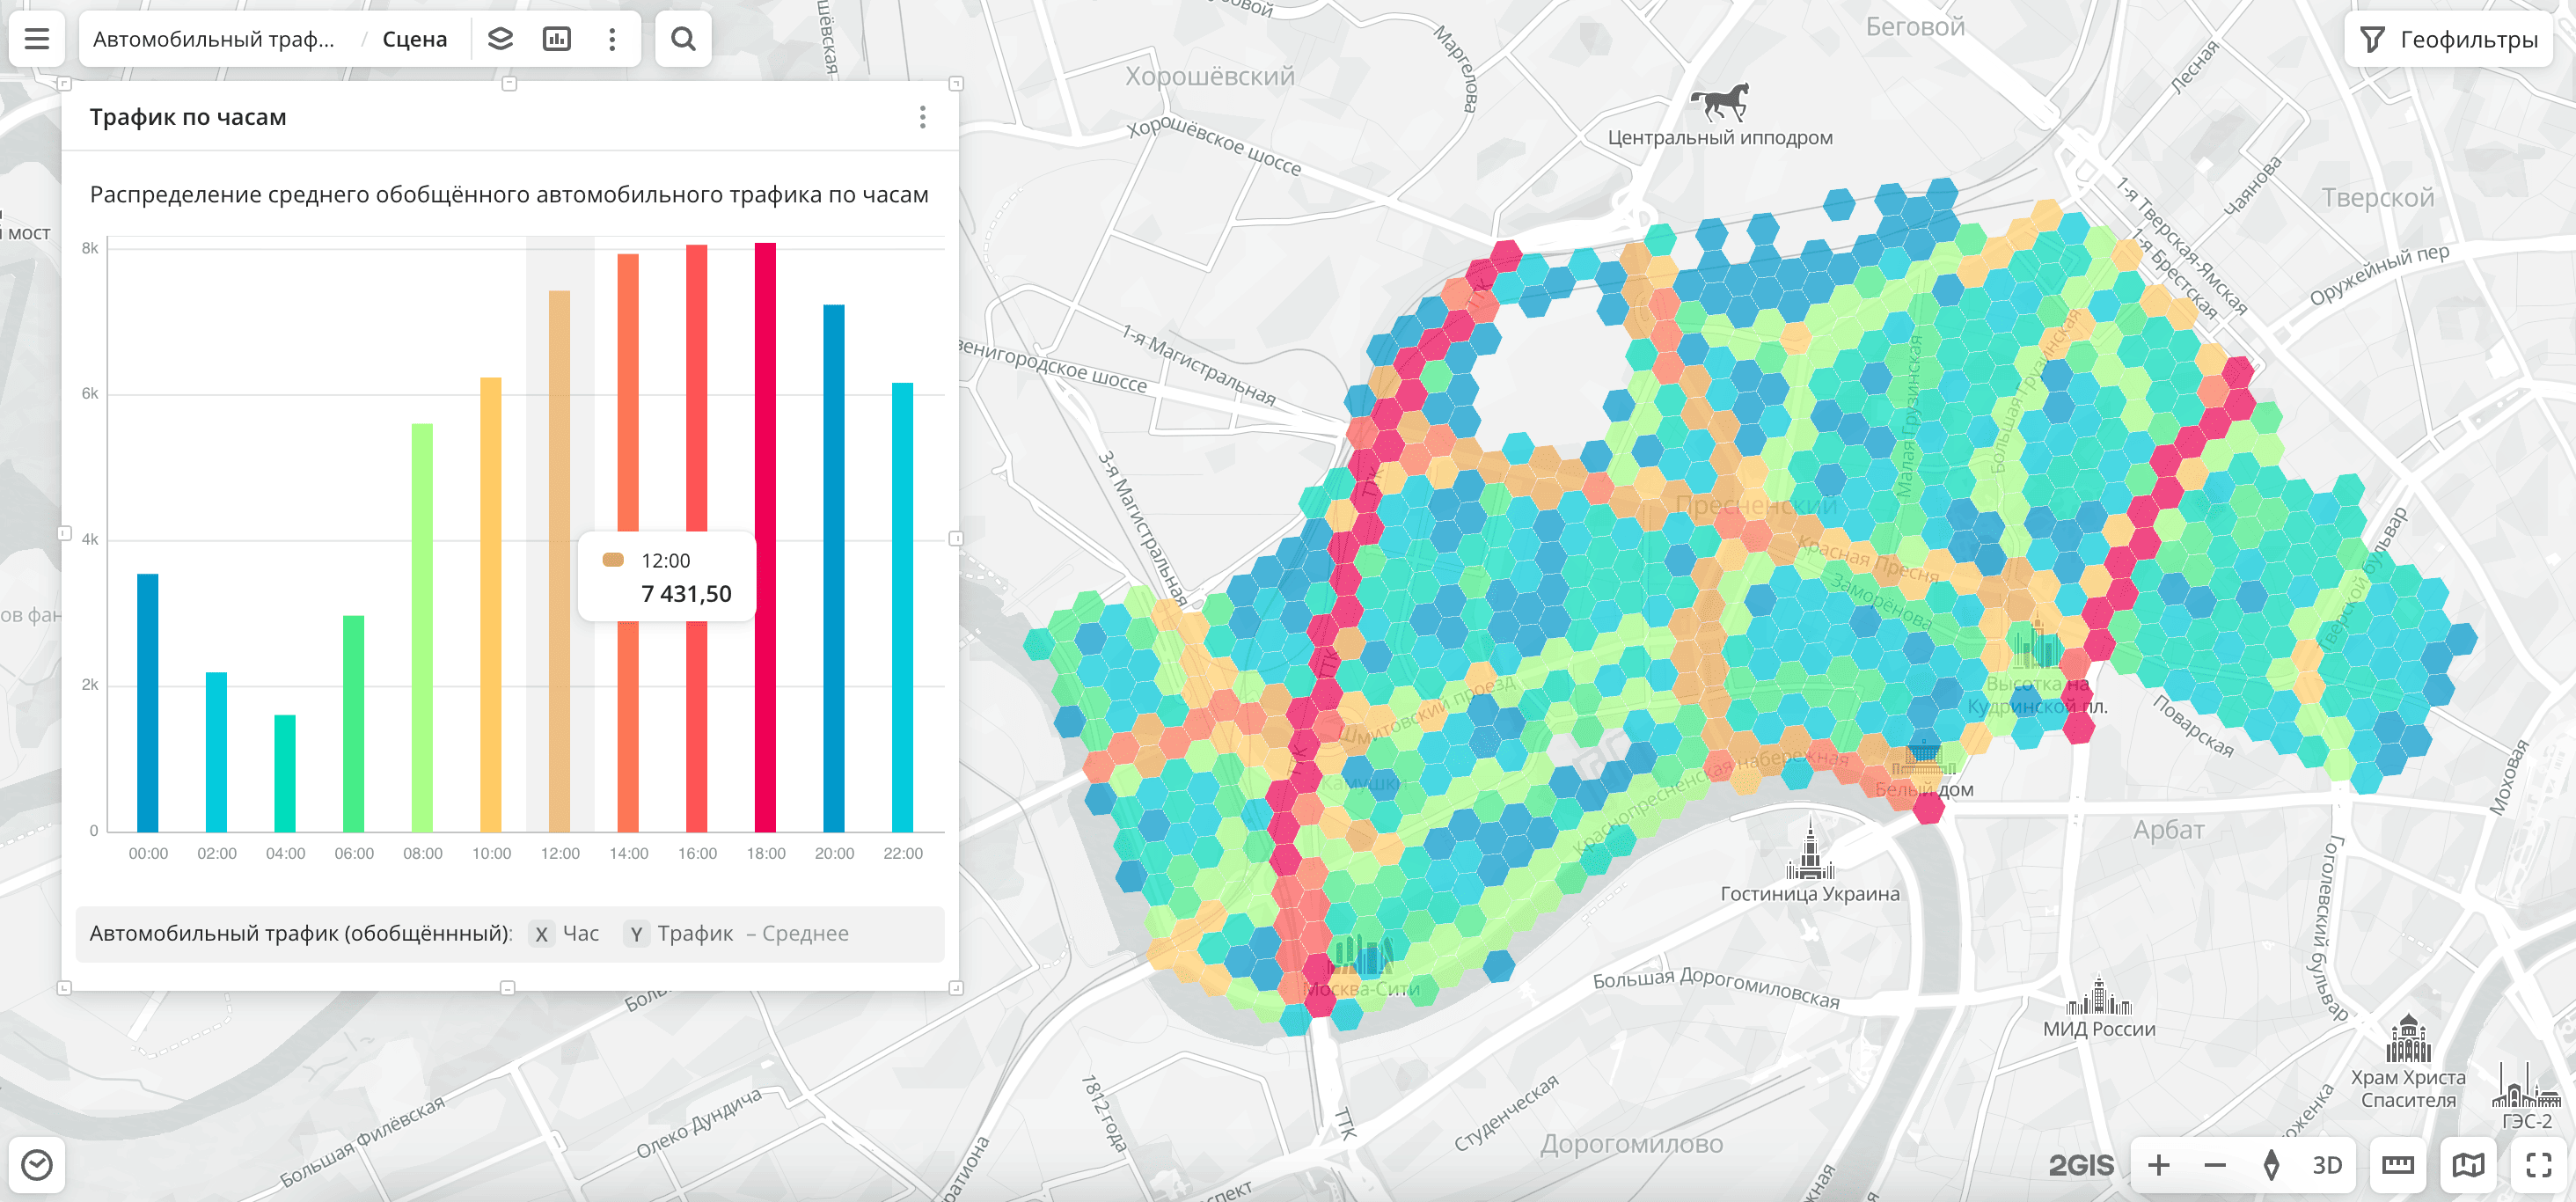The width and height of the screenshot is (2576, 1202).
Task: Open the dashboard charts icon
Action: (556, 39)
